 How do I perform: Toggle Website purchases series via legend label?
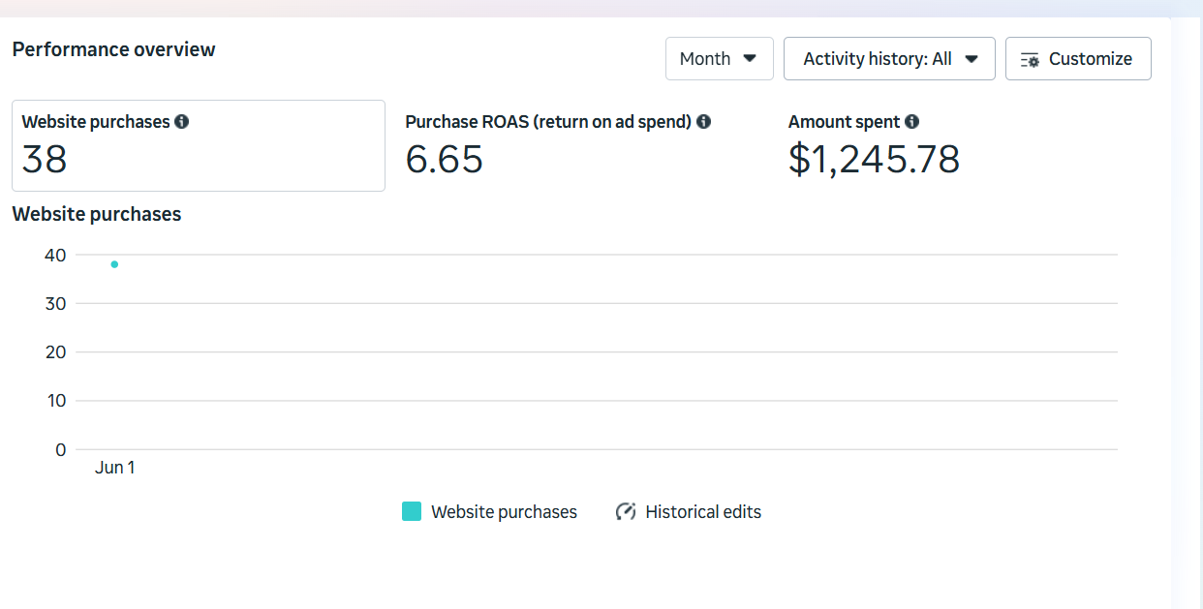[504, 512]
